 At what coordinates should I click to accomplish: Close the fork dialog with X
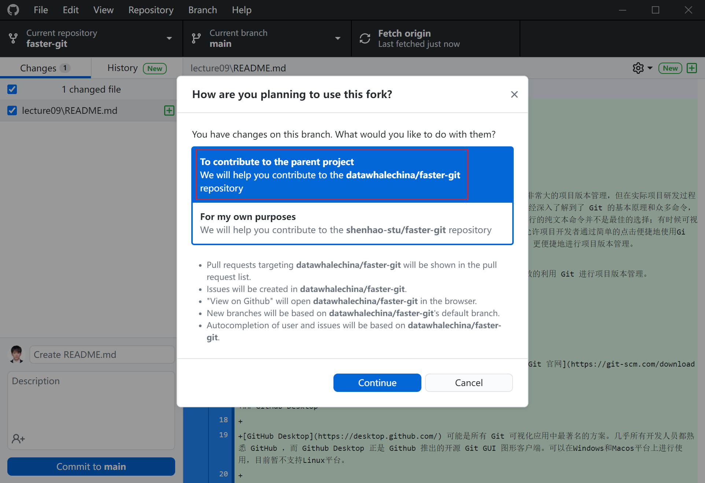coord(514,94)
